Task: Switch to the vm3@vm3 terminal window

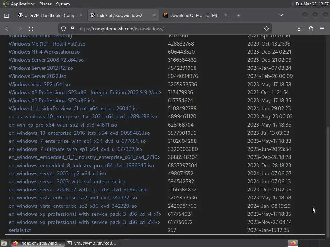Action: coord(92,243)
